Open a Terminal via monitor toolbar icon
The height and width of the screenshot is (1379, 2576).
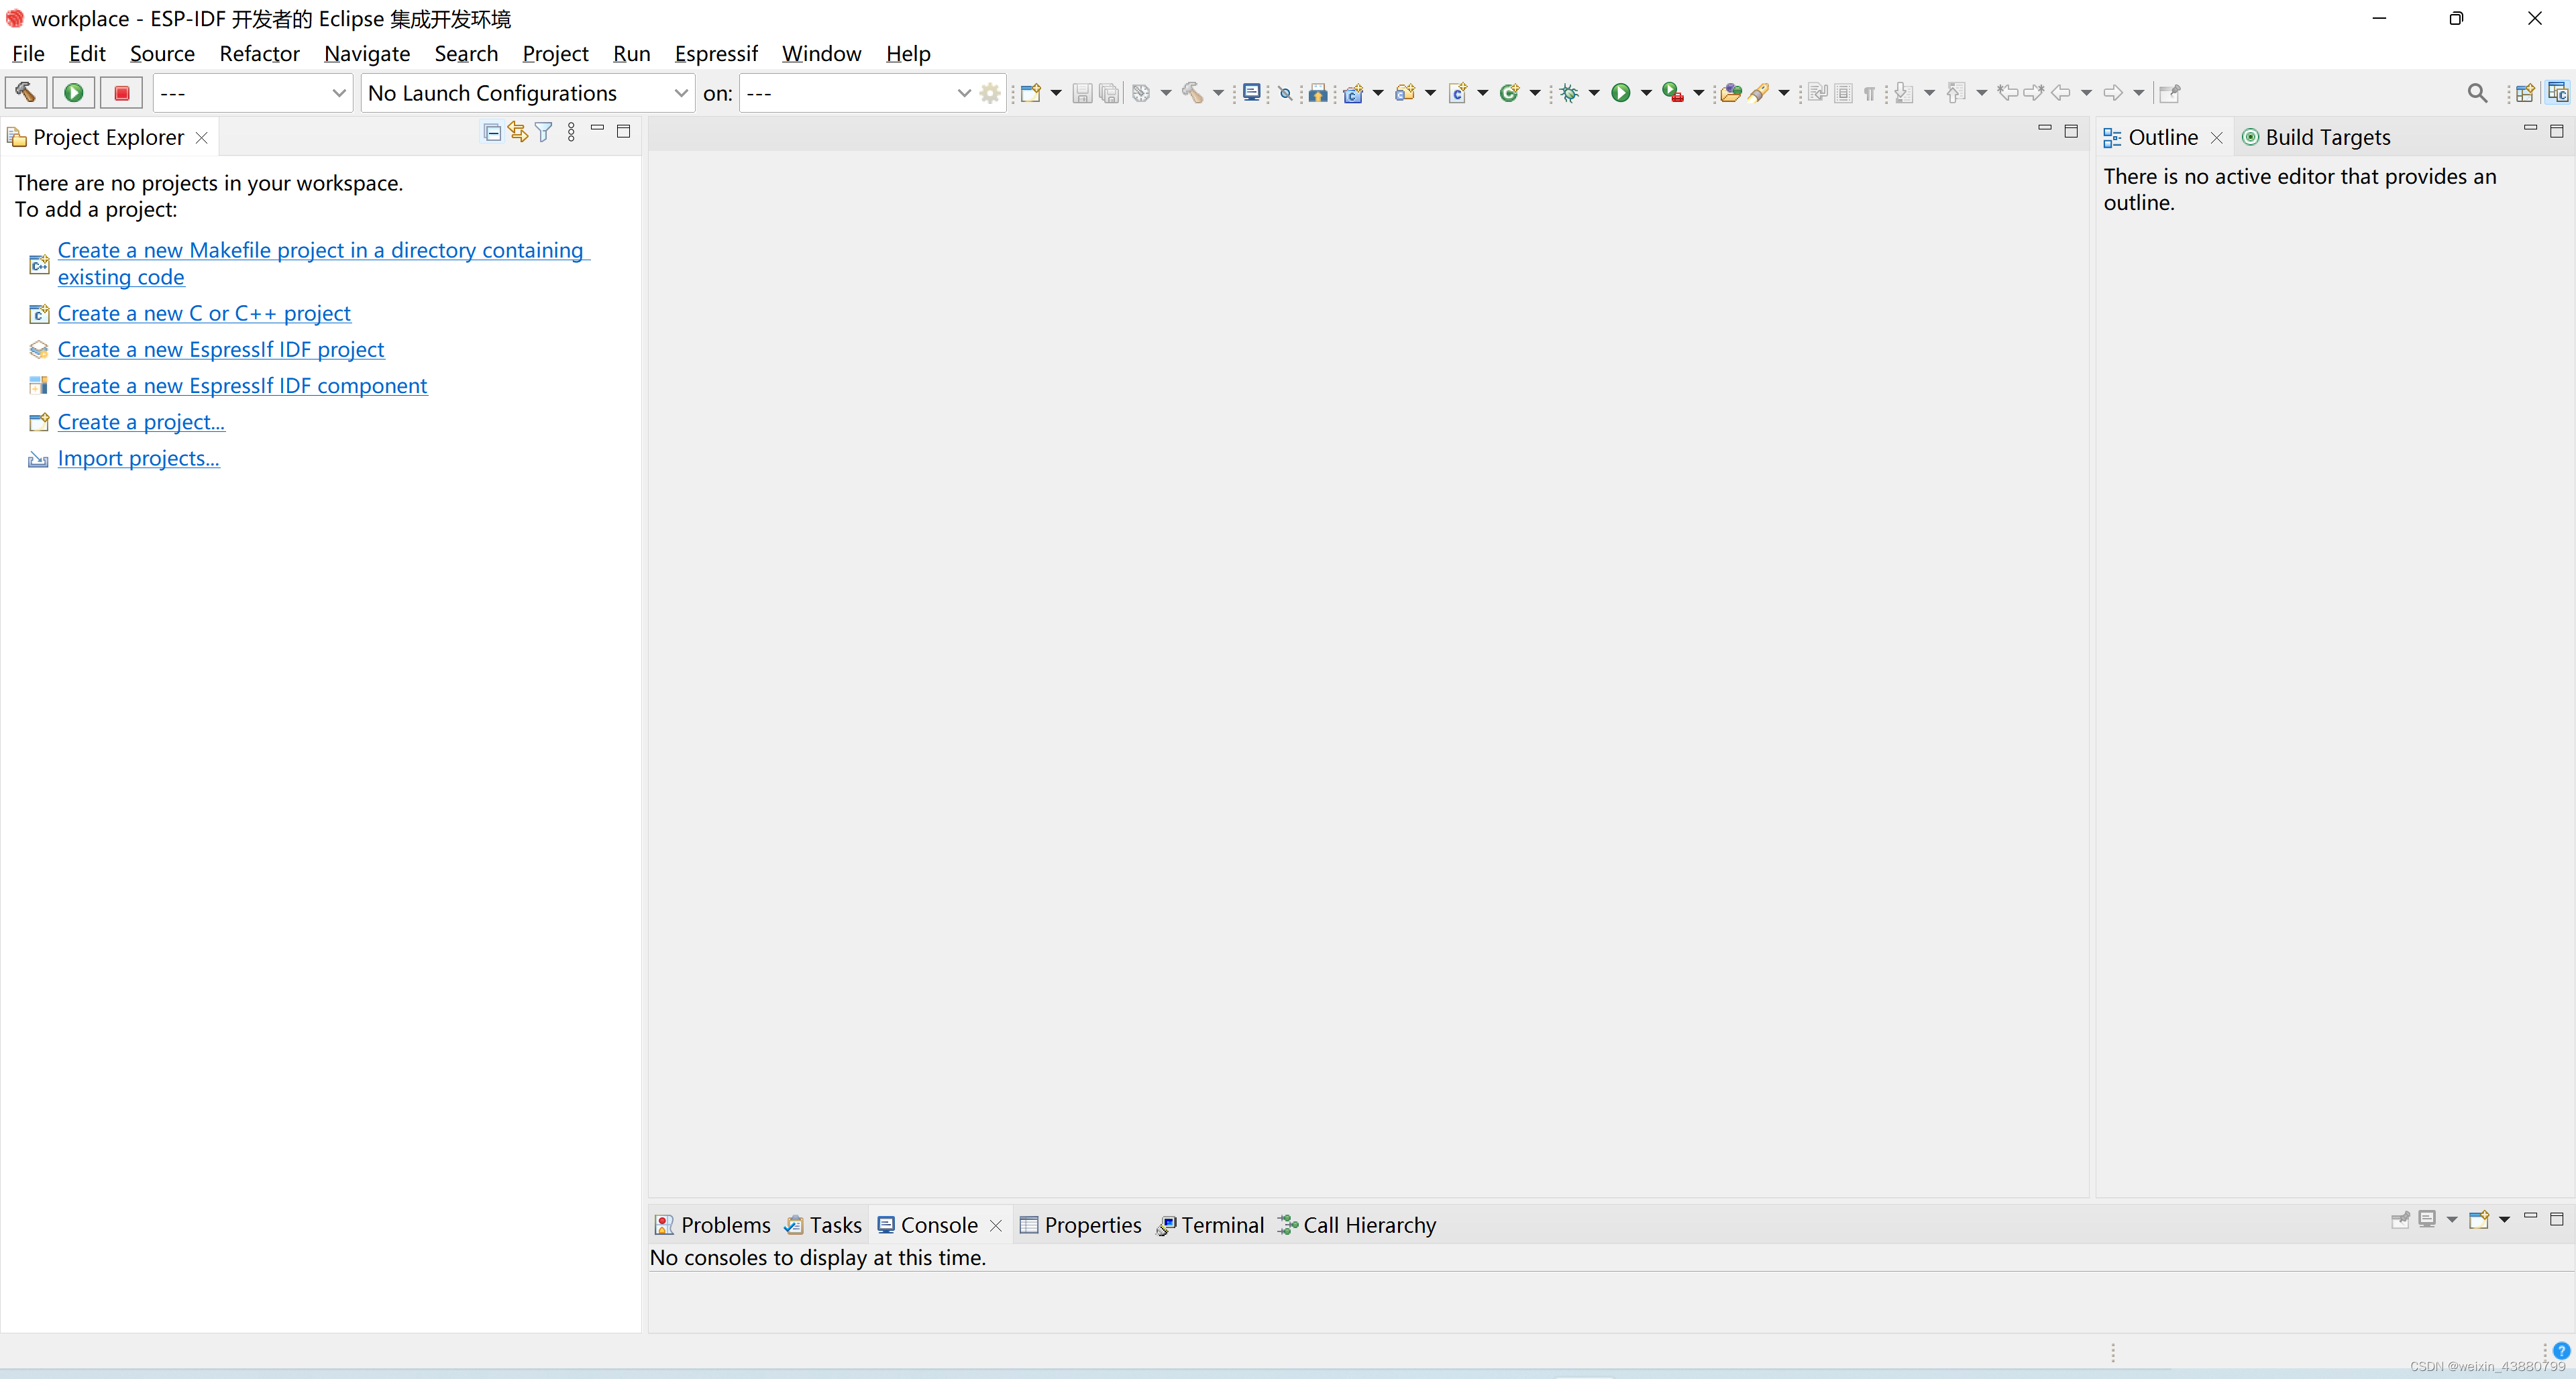1251,93
